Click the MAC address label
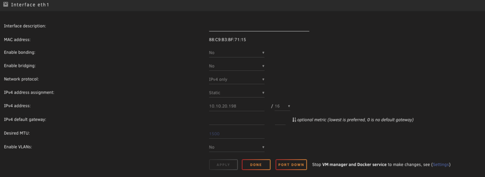485x177 pixels. [x=17, y=40]
